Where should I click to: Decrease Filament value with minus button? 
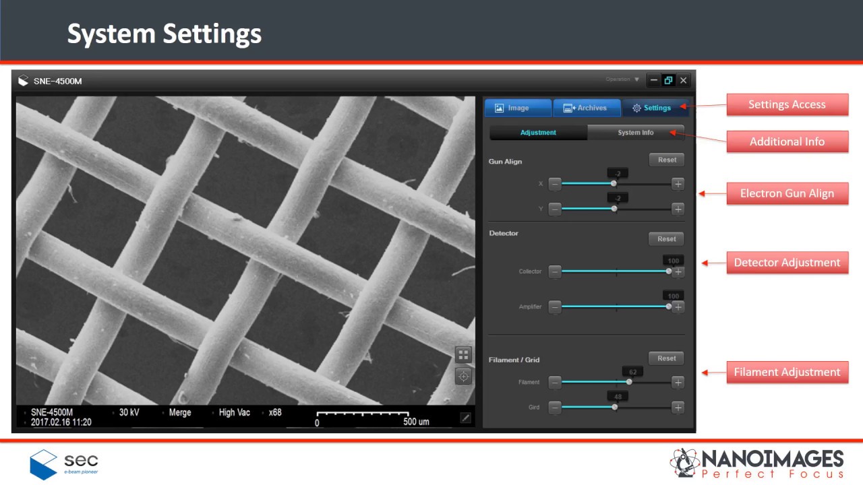(x=555, y=382)
